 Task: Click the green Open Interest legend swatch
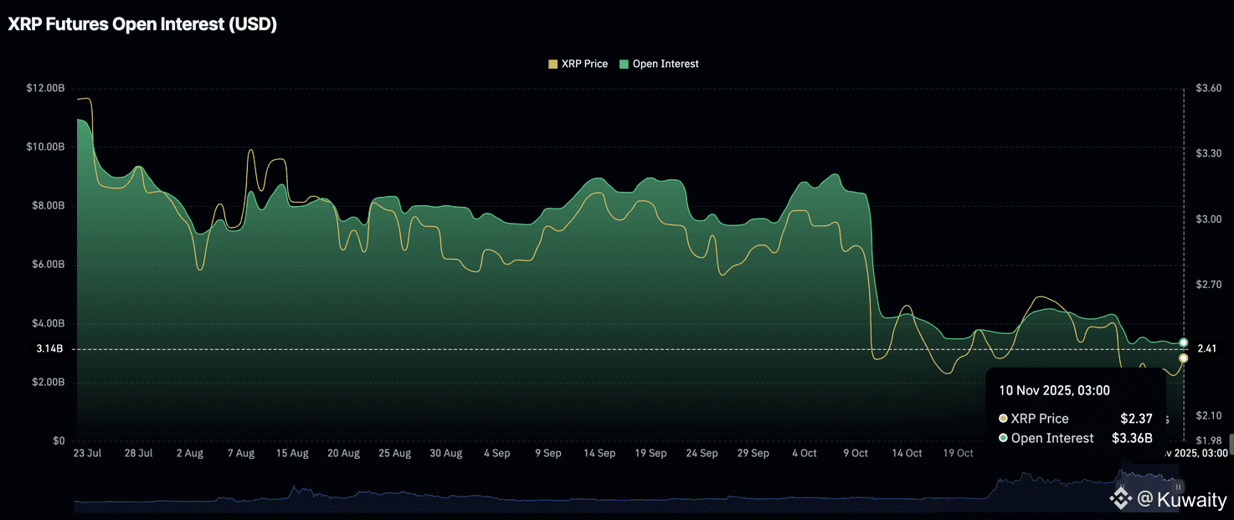coord(625,64)
